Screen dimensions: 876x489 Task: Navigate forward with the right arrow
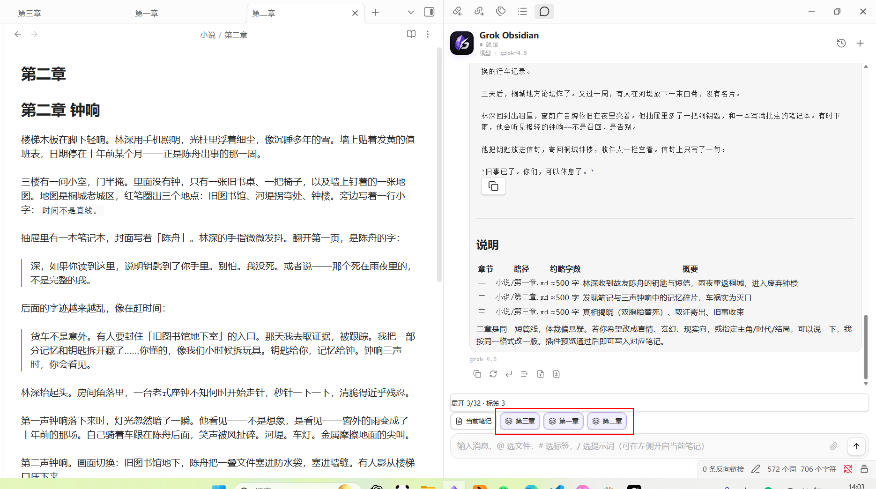tap(34, 34)
